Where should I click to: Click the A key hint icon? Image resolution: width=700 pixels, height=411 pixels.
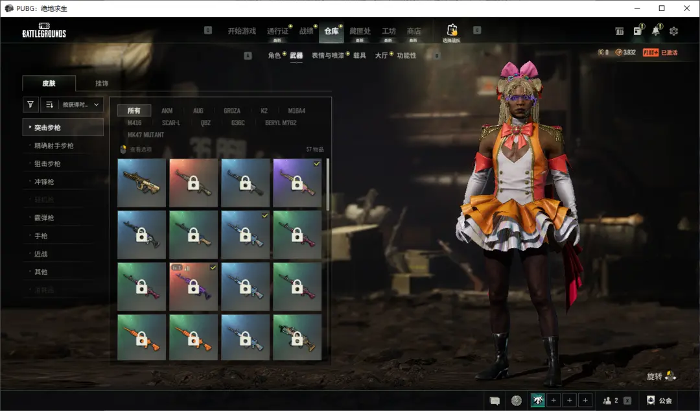click(248, 55)
